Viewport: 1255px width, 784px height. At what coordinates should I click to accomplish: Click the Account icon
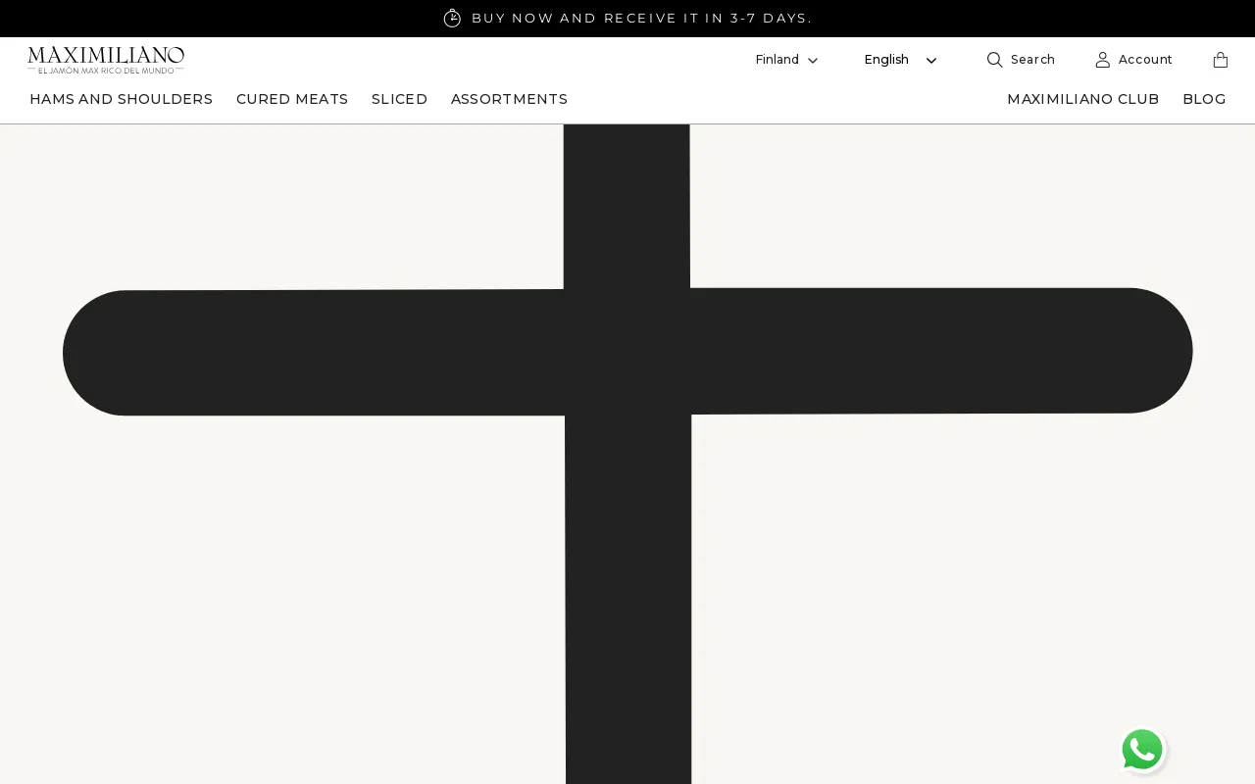point(1102,60)
